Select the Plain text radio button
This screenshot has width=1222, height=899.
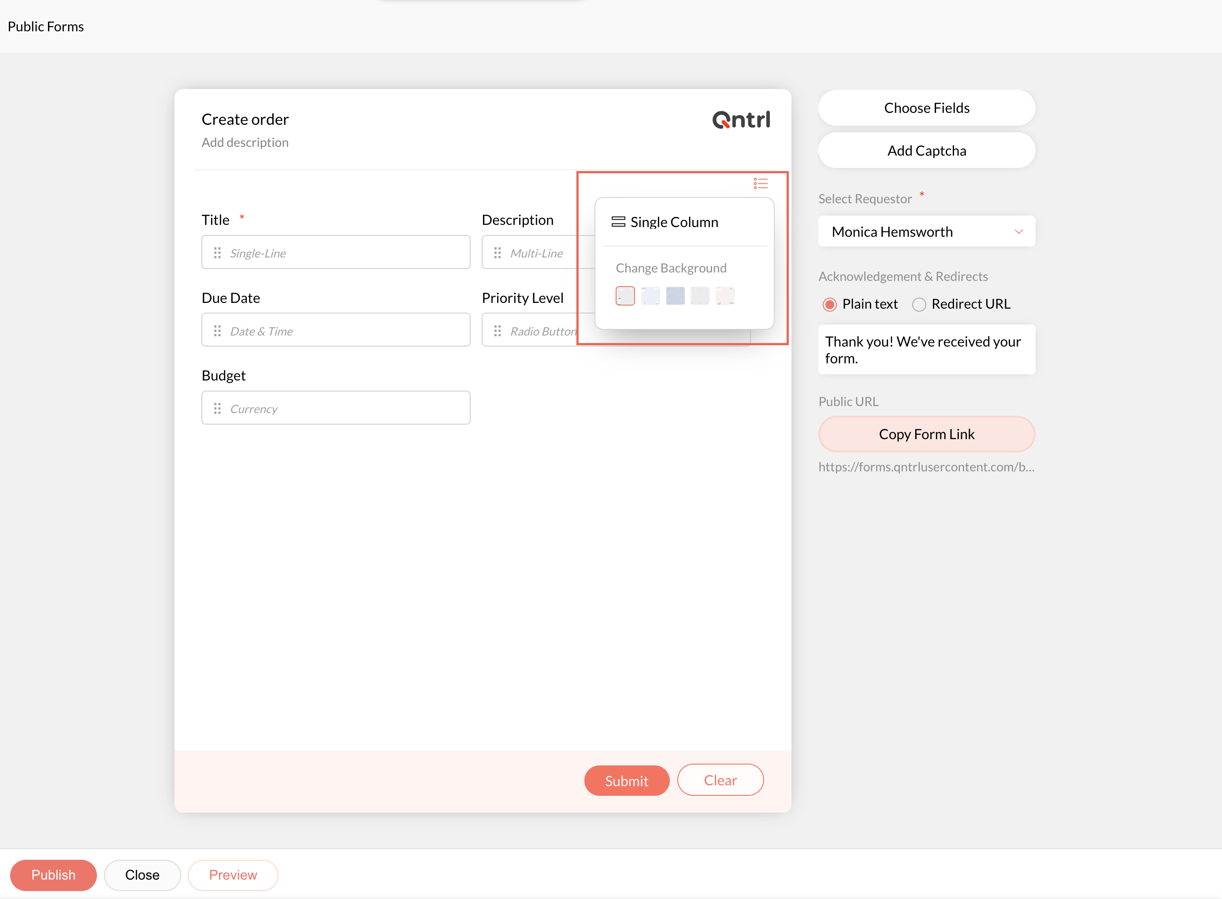[x=829, y=304]
